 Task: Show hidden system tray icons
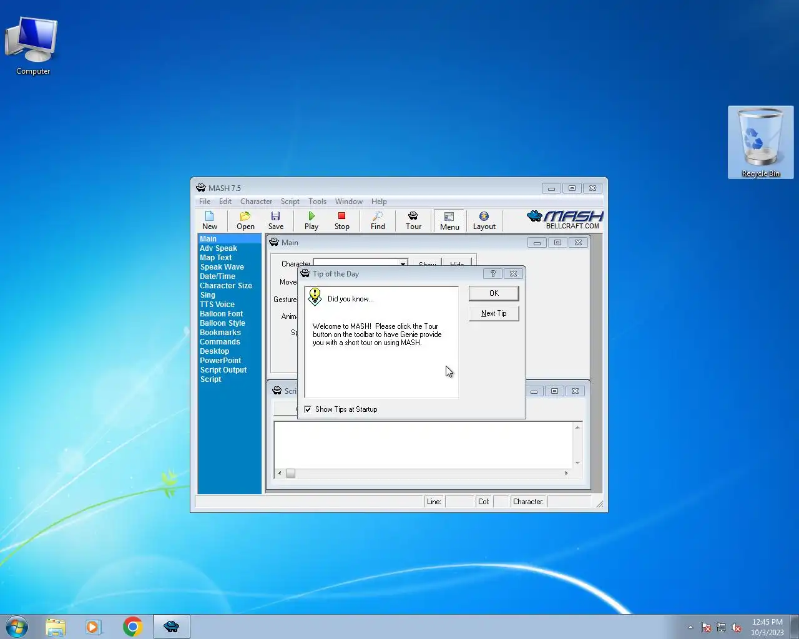pos(690,628)
